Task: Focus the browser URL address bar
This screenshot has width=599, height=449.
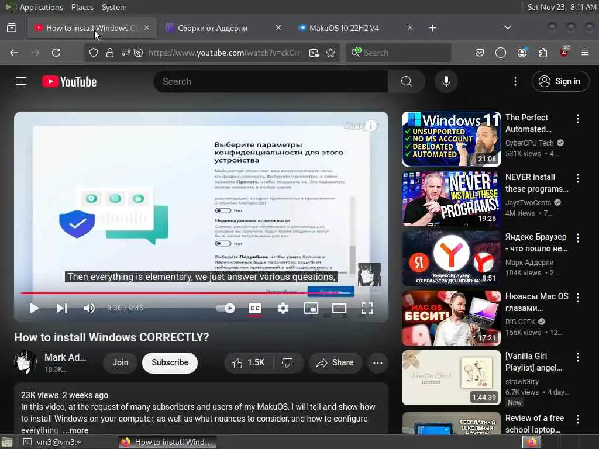Action: coord(225,53)
